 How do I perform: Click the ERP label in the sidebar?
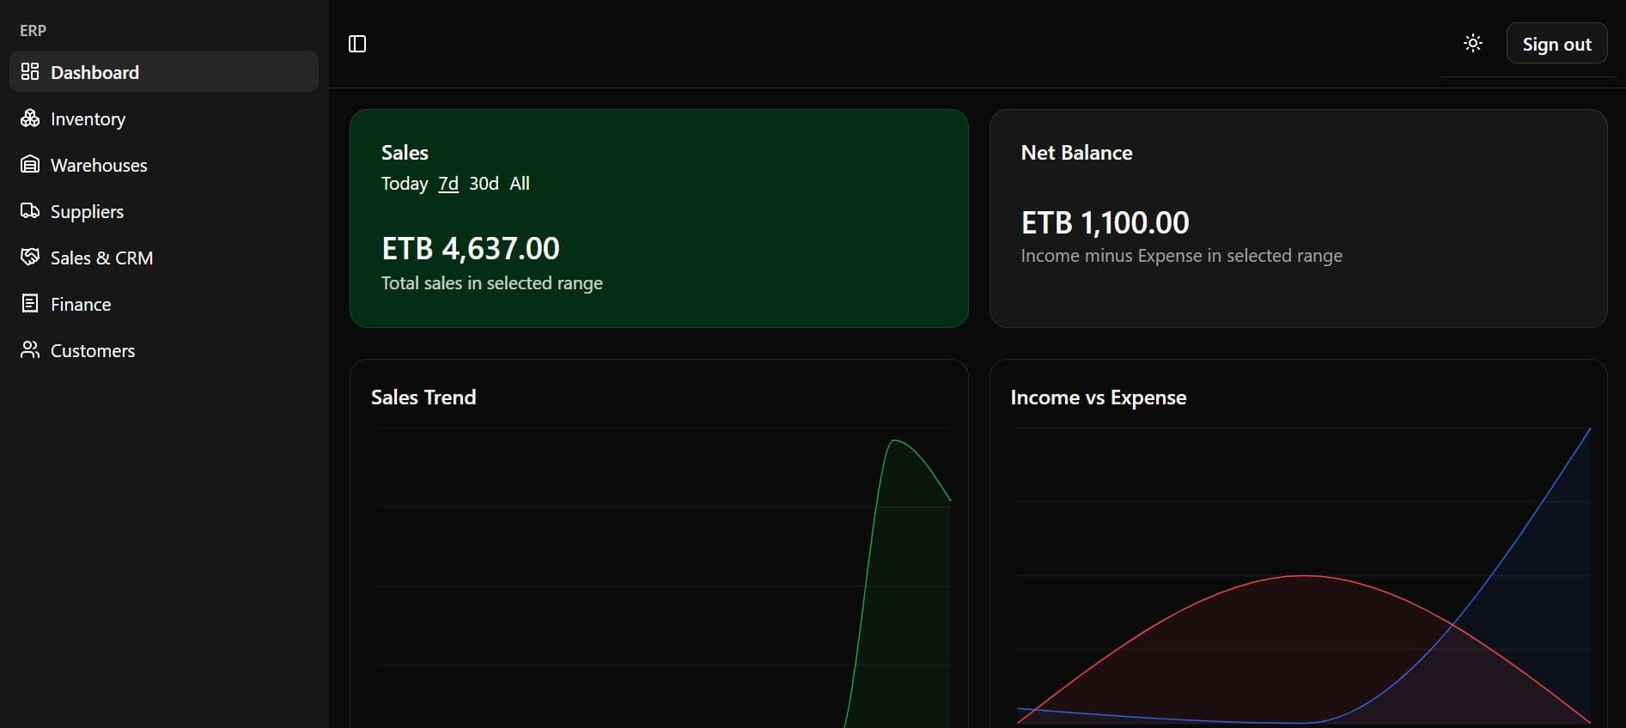[33, 30]
